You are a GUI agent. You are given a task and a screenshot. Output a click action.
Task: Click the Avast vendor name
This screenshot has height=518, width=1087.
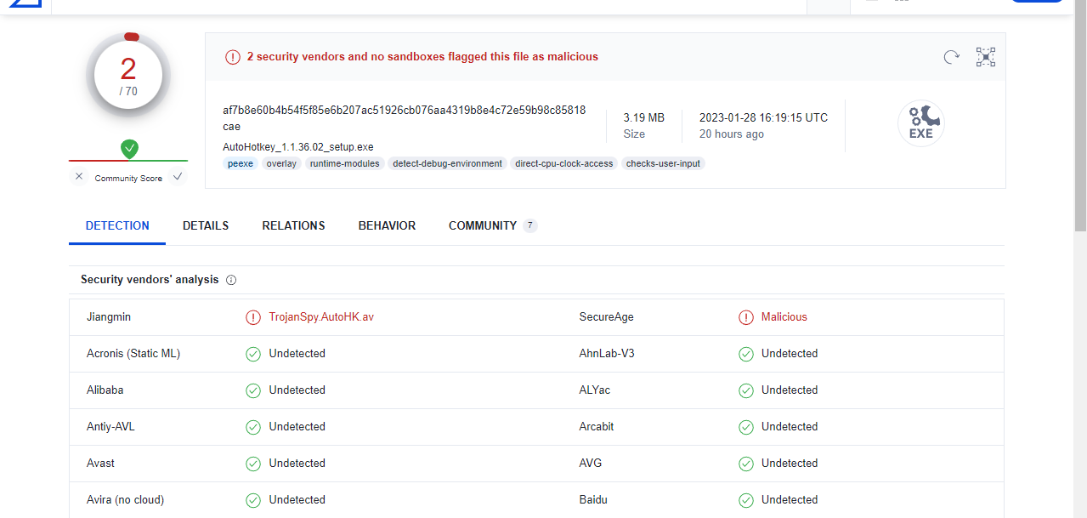(x=100, y=463)
